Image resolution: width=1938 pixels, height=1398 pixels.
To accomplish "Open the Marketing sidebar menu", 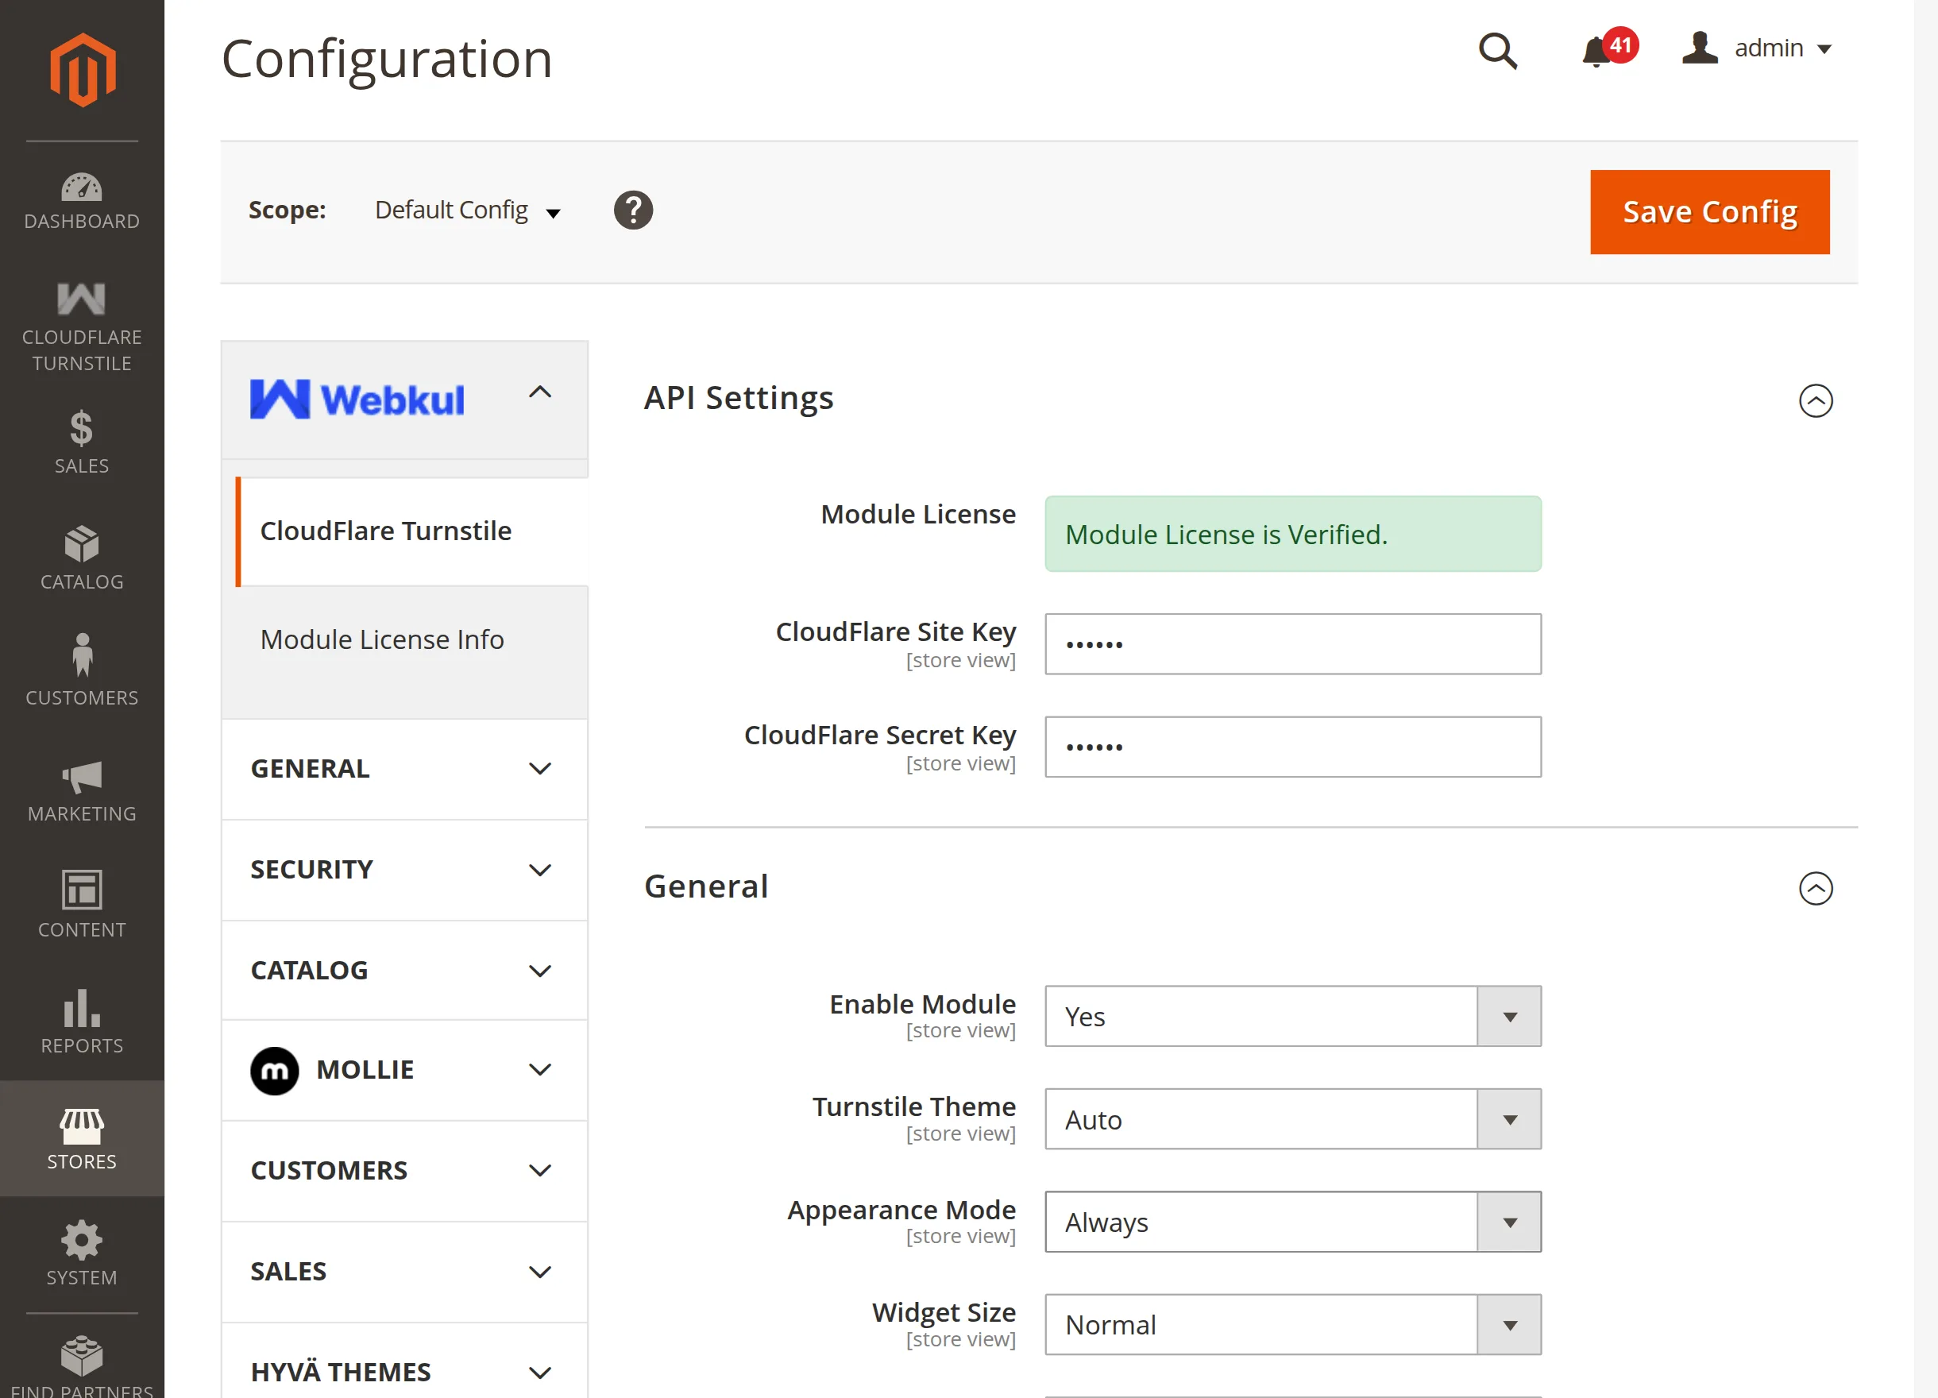I will [x=82, y=790].
